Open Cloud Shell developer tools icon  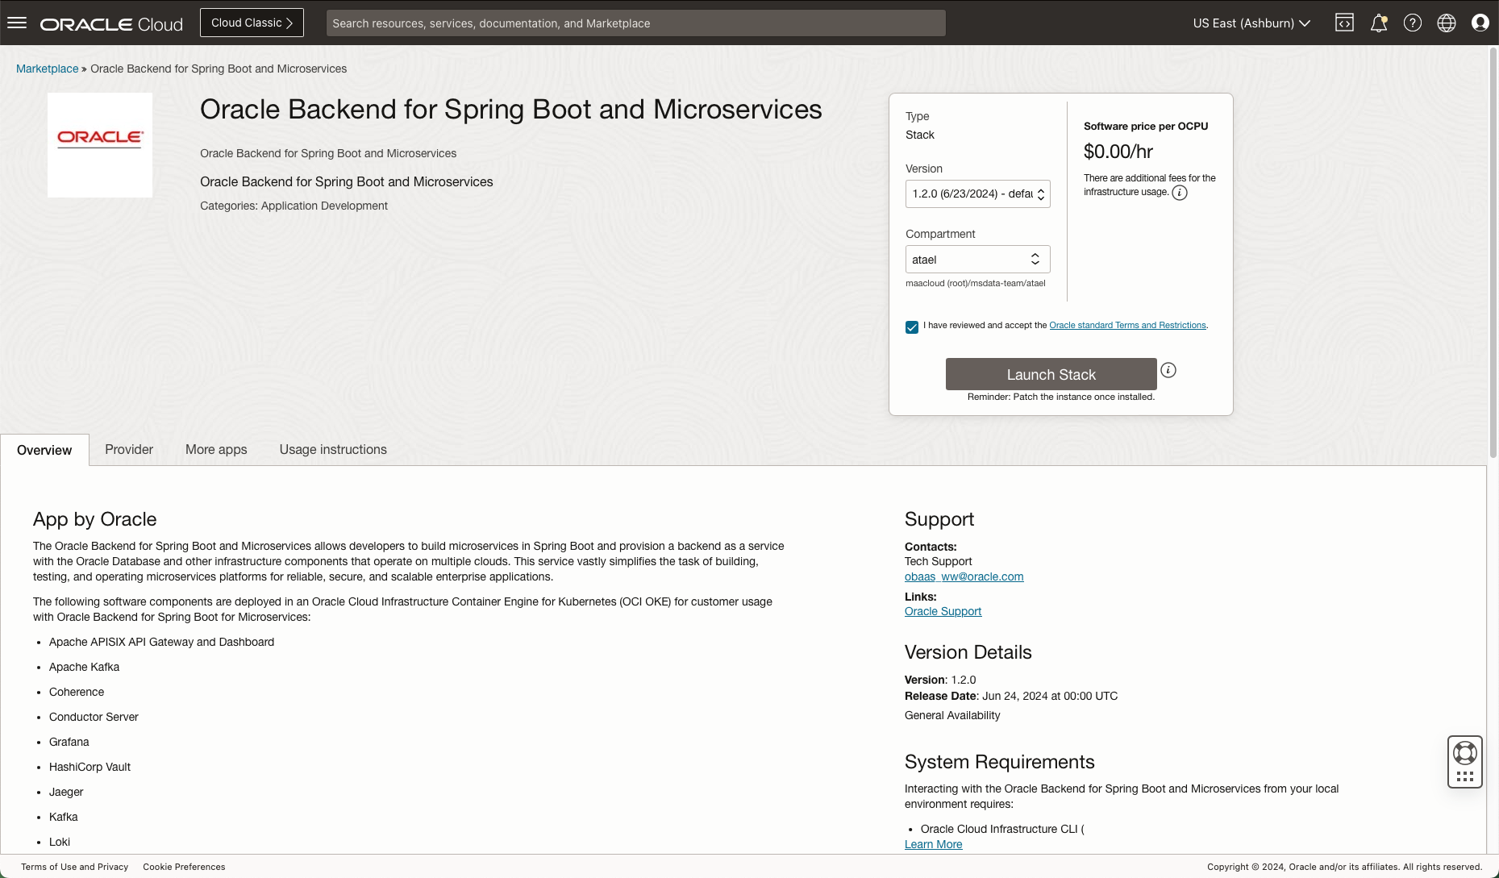1344,23
